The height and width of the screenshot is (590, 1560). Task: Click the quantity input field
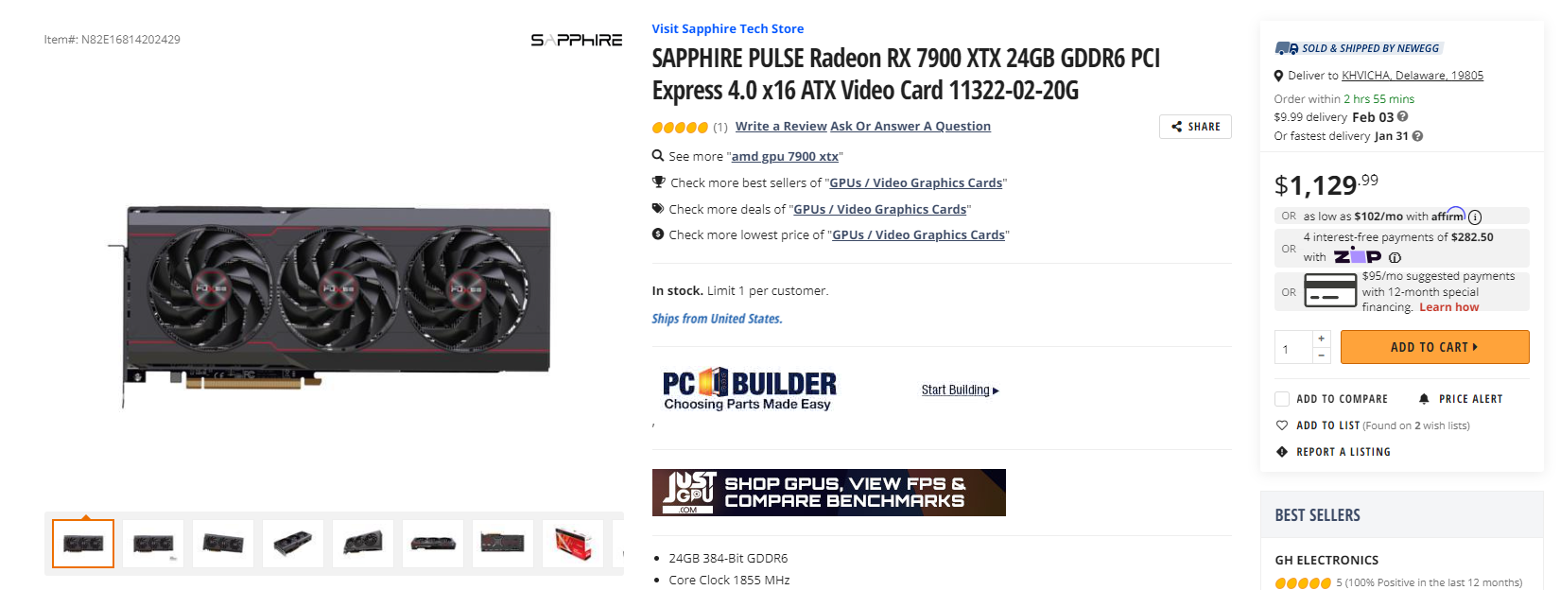pos(1293,347)
